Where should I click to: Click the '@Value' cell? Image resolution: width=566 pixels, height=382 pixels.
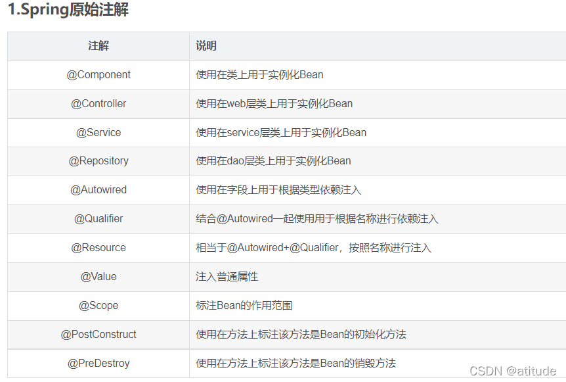[98, 276]
